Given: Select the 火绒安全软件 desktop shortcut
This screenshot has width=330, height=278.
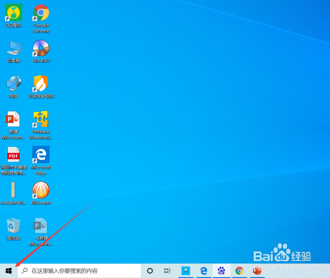Looking at the screenshot, I should [x=41, y=87].
